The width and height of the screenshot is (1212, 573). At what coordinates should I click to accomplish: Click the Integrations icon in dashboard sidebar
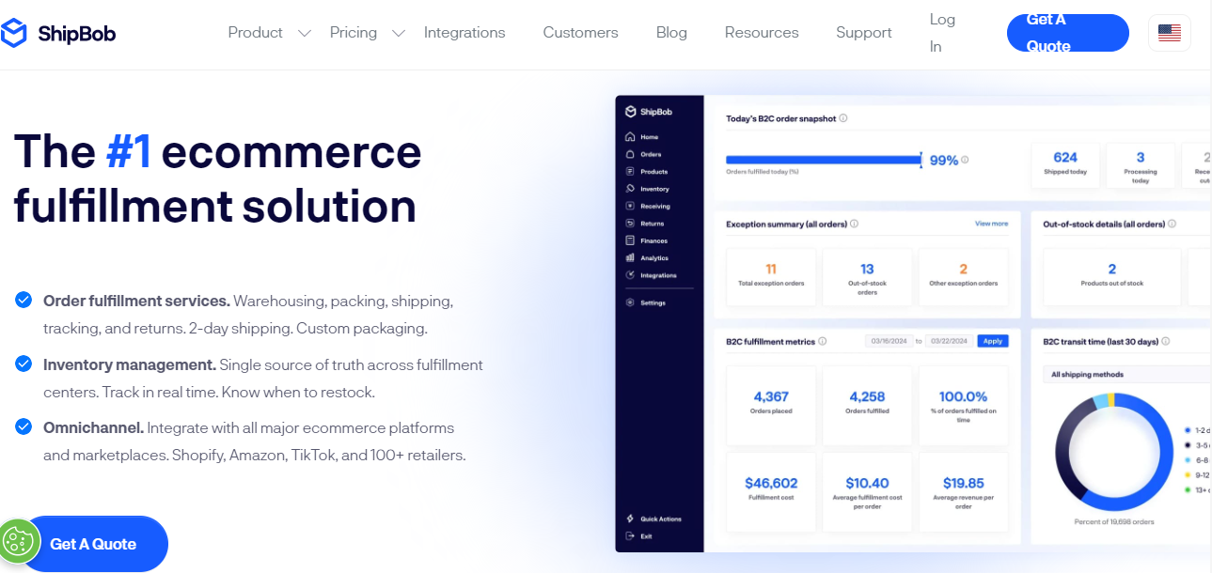630,275
